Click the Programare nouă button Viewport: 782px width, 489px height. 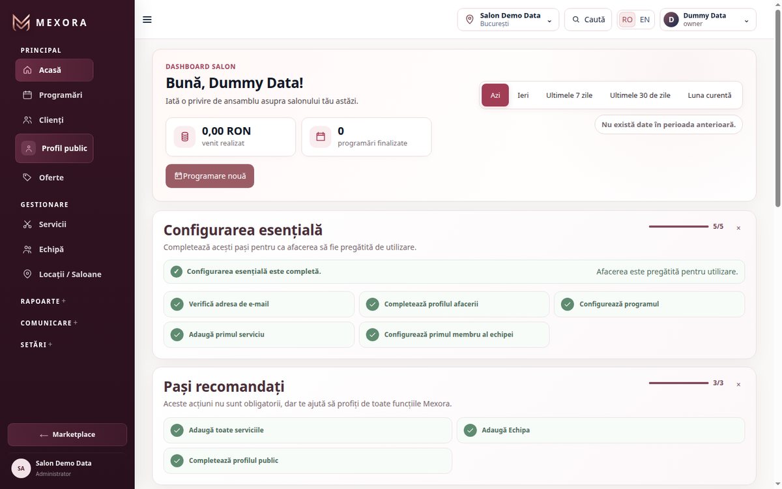210,176
